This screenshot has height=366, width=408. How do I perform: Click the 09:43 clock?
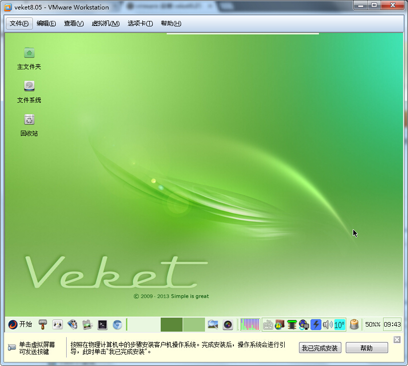click(392, 325)
